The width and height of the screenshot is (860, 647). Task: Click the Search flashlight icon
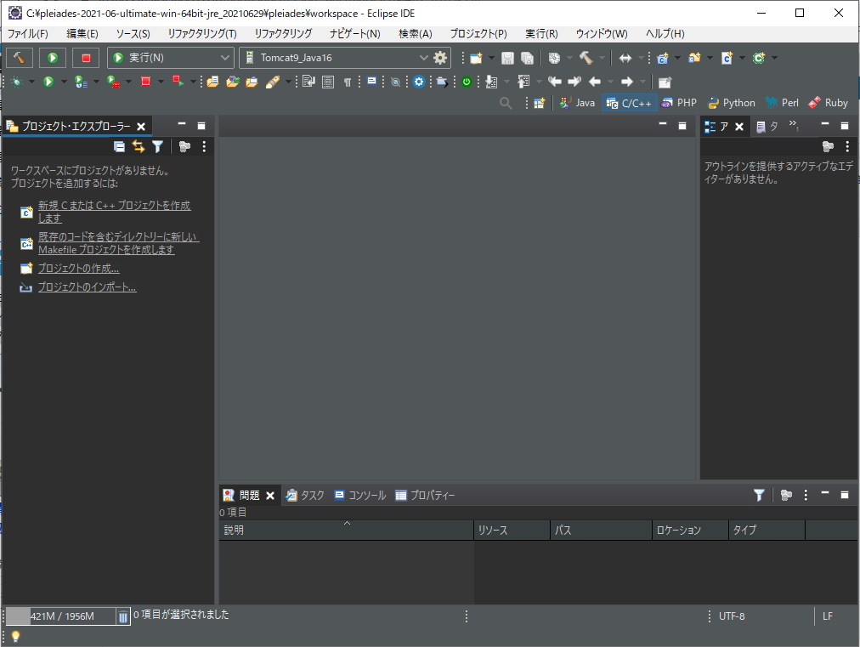[273, 82]
